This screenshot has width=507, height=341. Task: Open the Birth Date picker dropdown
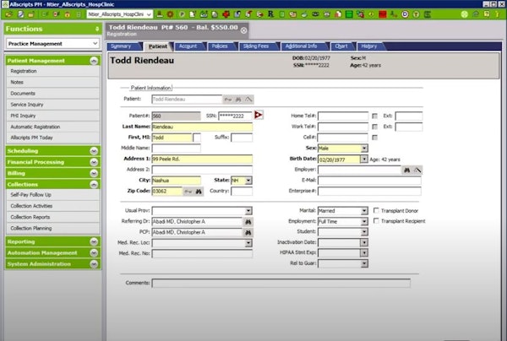coord(364,160)
